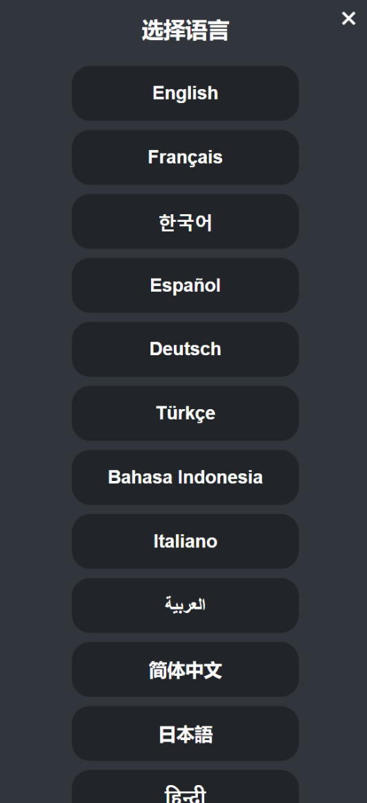Pick the 日本語 option

185,733
